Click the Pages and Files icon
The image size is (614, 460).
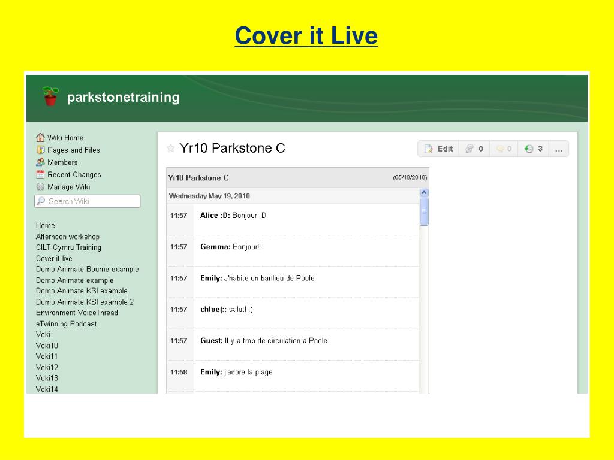click(40, 150)
